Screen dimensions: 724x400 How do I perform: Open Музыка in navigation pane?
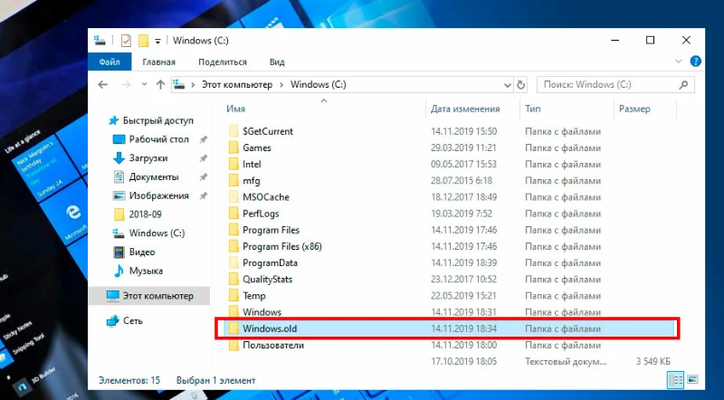click(x=146, y=271)
